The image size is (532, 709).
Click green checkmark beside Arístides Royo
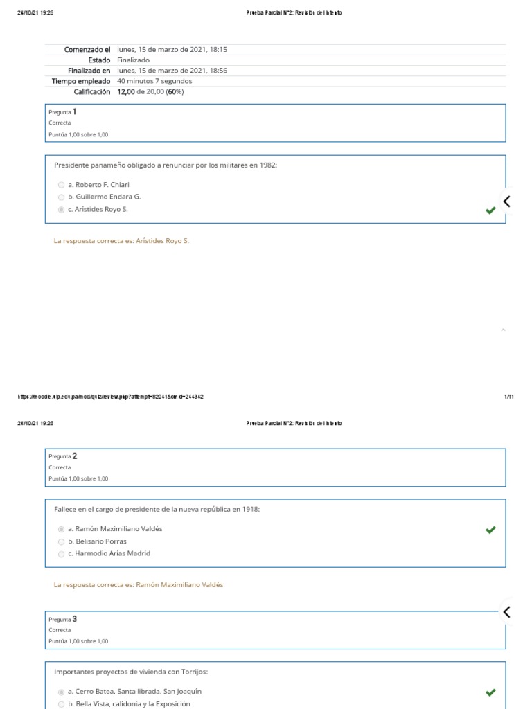click(491, 210)
